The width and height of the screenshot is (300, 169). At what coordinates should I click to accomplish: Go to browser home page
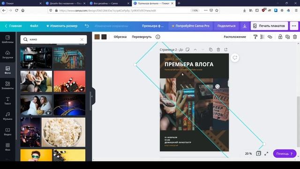coord(23,10)
